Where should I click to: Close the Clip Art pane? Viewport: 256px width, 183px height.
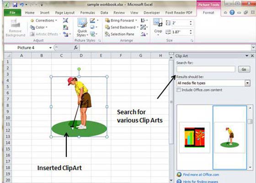point(252,55)
